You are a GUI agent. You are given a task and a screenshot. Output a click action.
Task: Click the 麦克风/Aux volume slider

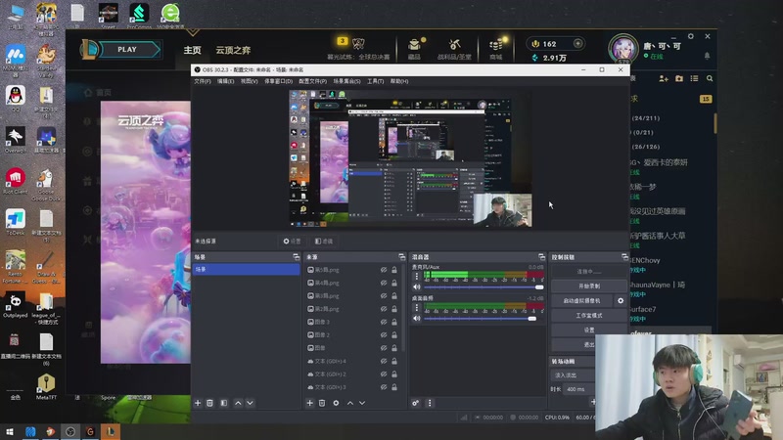[484, 287]
